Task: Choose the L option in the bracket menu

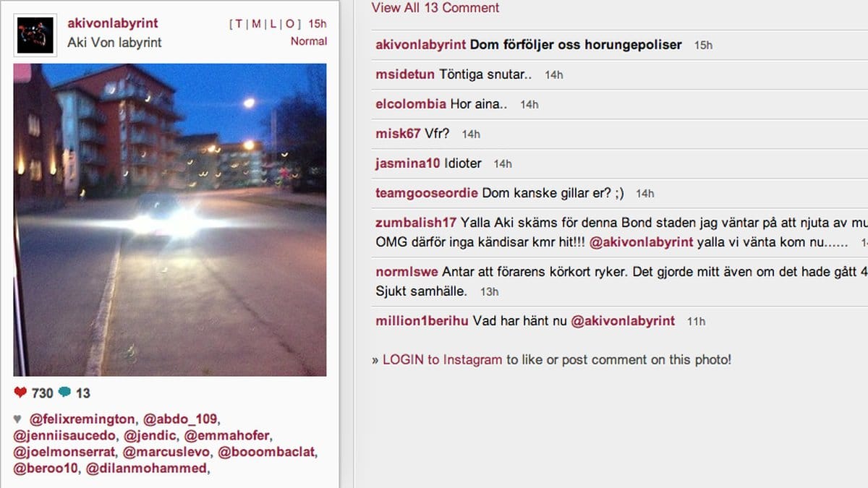Action: point(273,24)
